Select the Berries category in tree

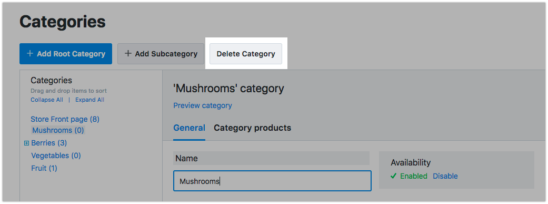click(49, 143)
